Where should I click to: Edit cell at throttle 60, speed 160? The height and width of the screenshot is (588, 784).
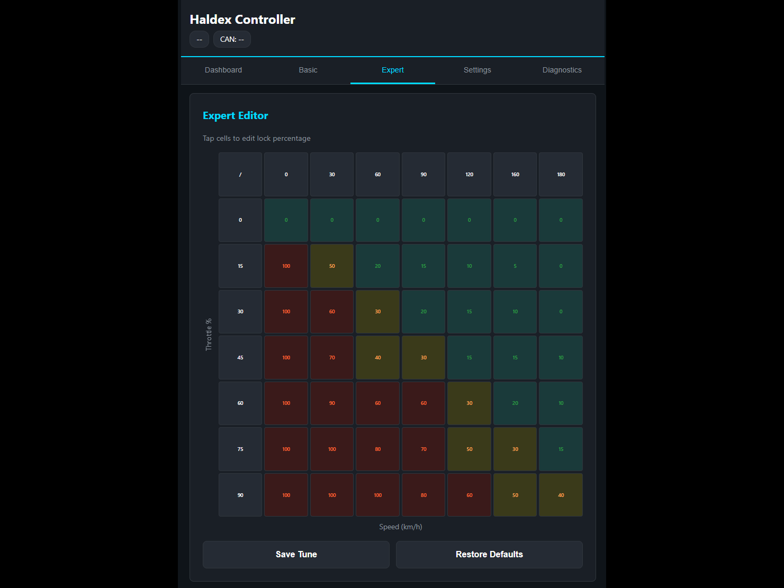(515, 403)
